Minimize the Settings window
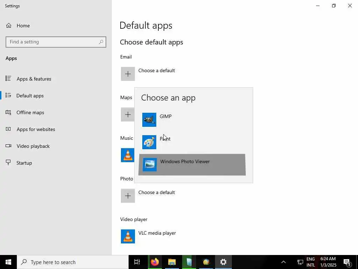This screenshot has height=269, width=358. [318, 6]
